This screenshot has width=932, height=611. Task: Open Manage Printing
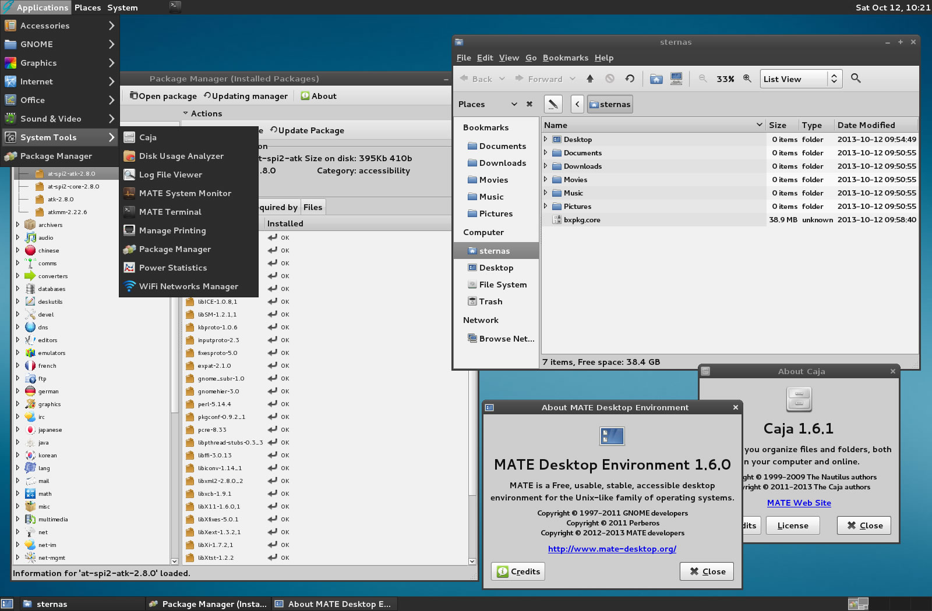[189, 230]
